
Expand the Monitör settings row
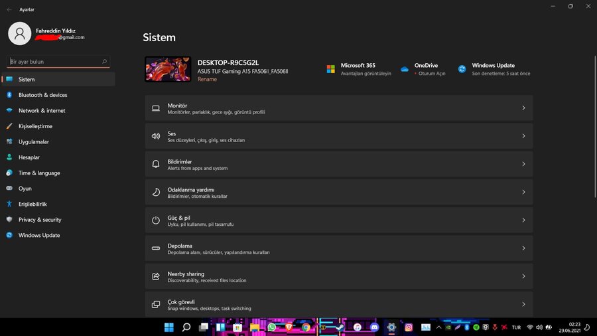point(338,108)
